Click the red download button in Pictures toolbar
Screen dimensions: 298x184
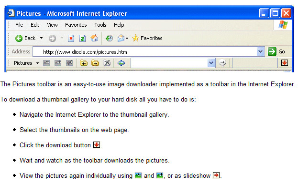click(x=285, y=62)
